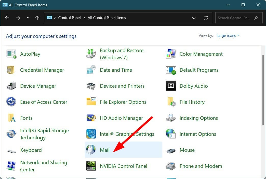Screen dimensions: 266x179
Task: Go back with the Back arrow
Action: pyautogui.click(x=7, y=18)
